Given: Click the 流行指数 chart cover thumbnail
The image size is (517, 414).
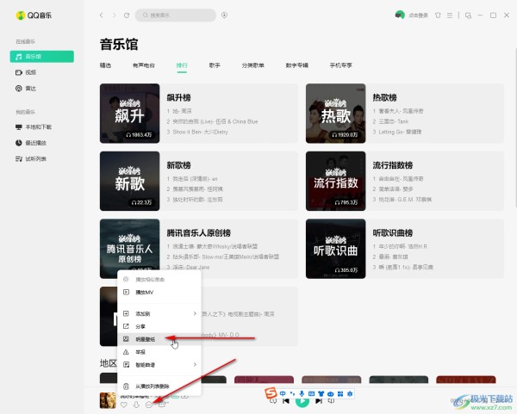Looking at the screenshot, I should tap(336, 181).
